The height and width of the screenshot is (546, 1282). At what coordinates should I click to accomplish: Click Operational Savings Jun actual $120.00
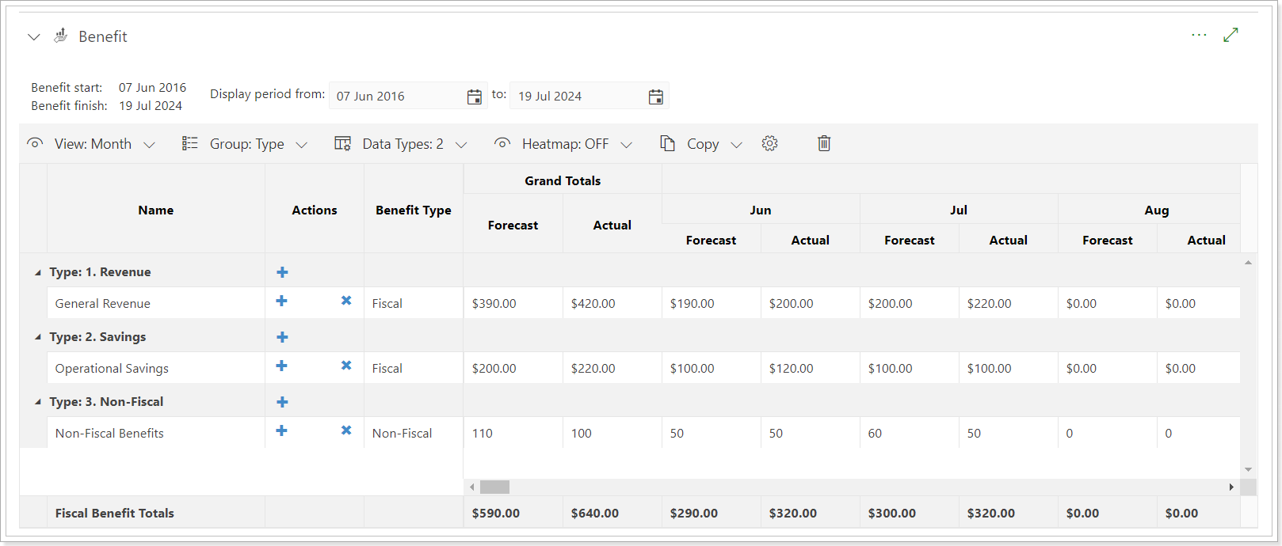click(x=811, y=368)
